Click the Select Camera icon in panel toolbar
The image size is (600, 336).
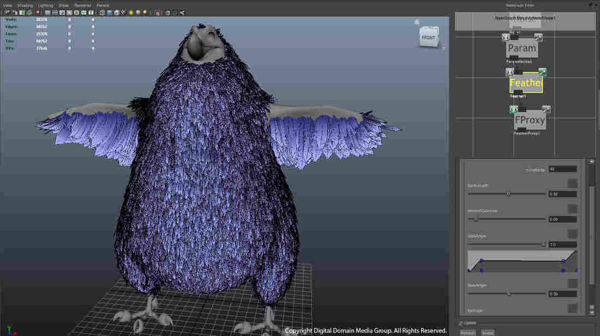[7, 13]
